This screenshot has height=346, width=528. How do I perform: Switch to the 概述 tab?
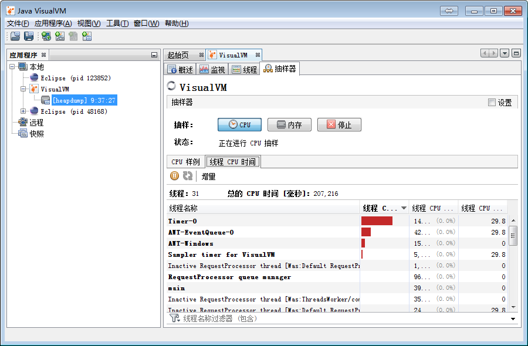coord(180,69)
